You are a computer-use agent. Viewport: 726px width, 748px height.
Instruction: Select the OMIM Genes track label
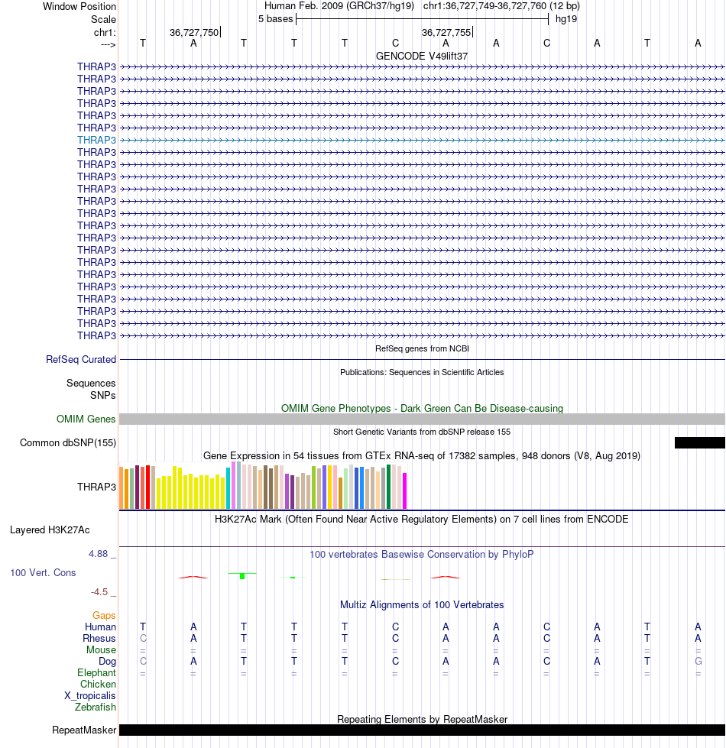(86, 419)
